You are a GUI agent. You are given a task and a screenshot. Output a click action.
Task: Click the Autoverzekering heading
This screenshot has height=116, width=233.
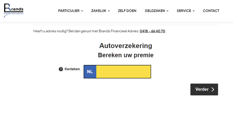(x=126, y=46)
